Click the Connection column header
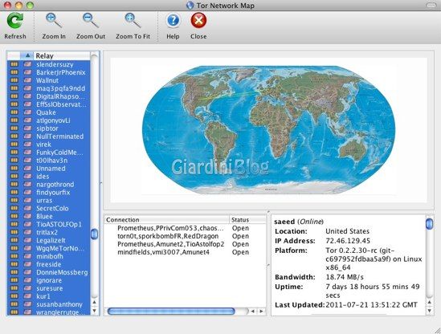Viewport: 441px width, 334px height. (x=167, y=219)
